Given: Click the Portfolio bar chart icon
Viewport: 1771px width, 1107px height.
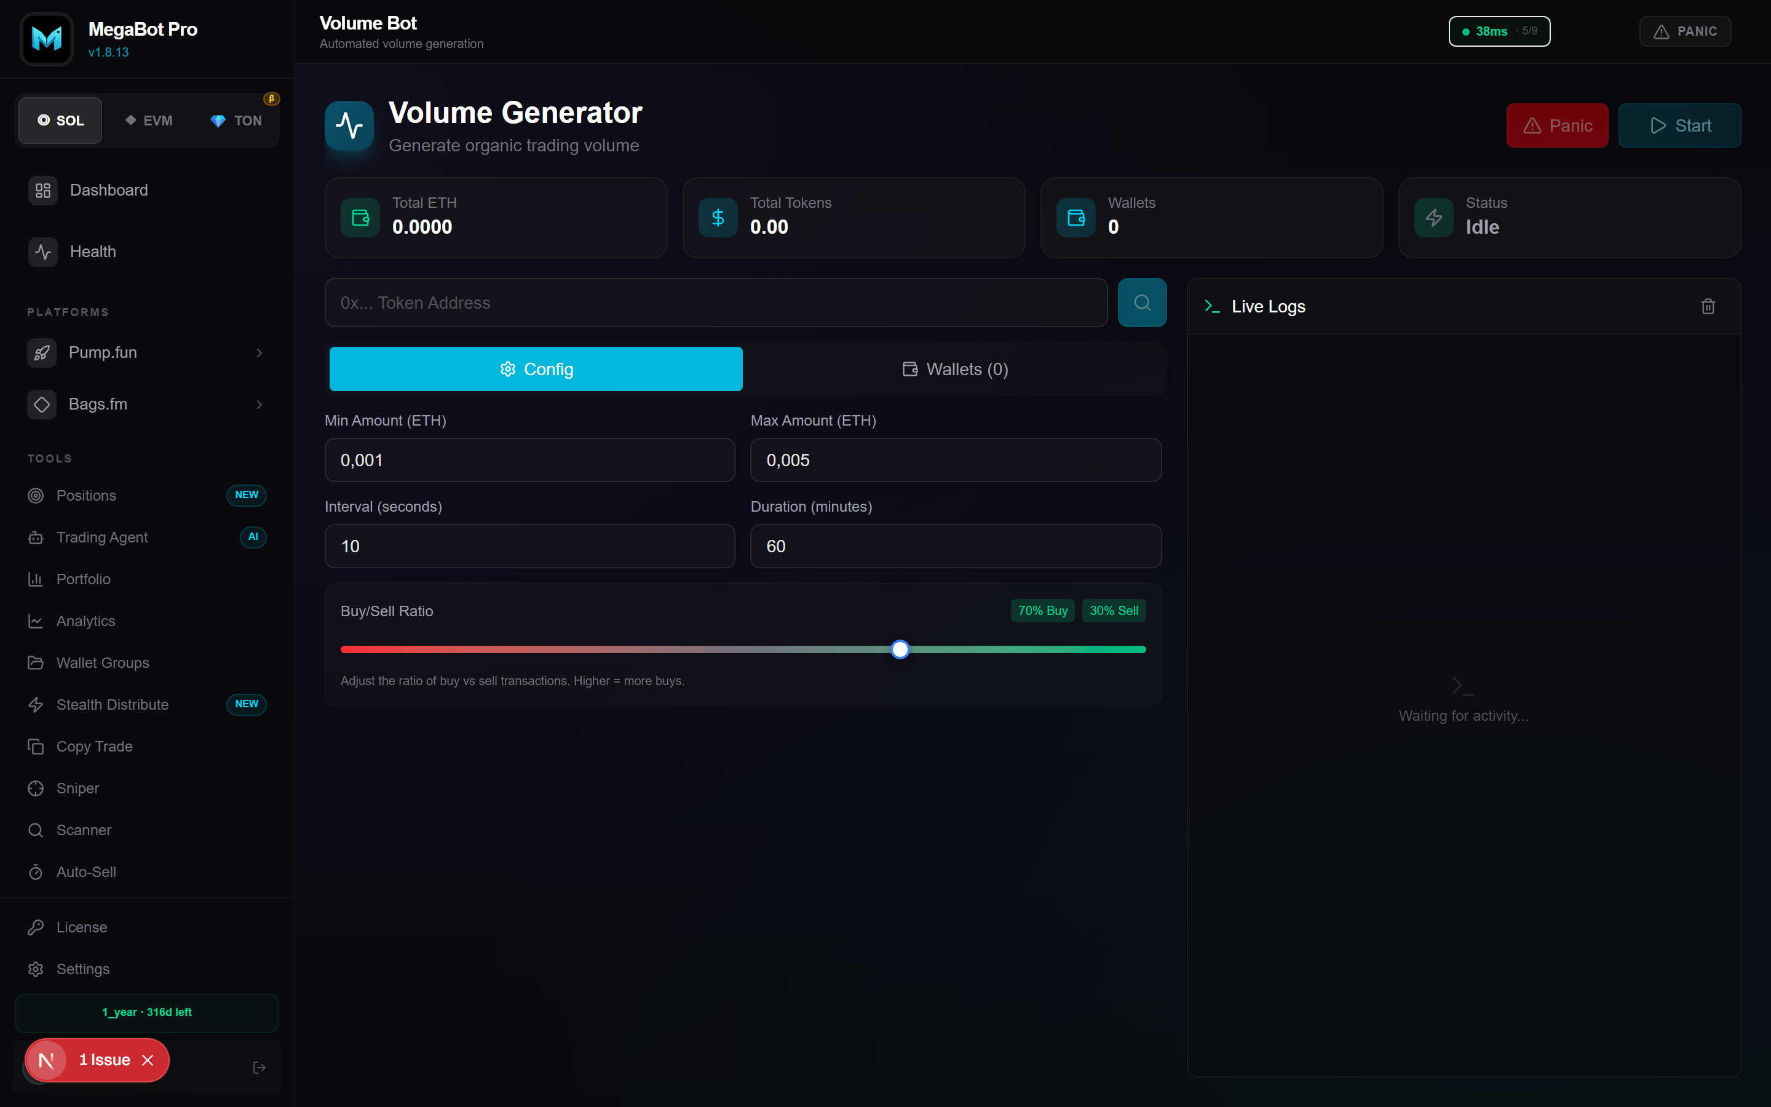Looking at the screenshot, I should coord(35,579).
